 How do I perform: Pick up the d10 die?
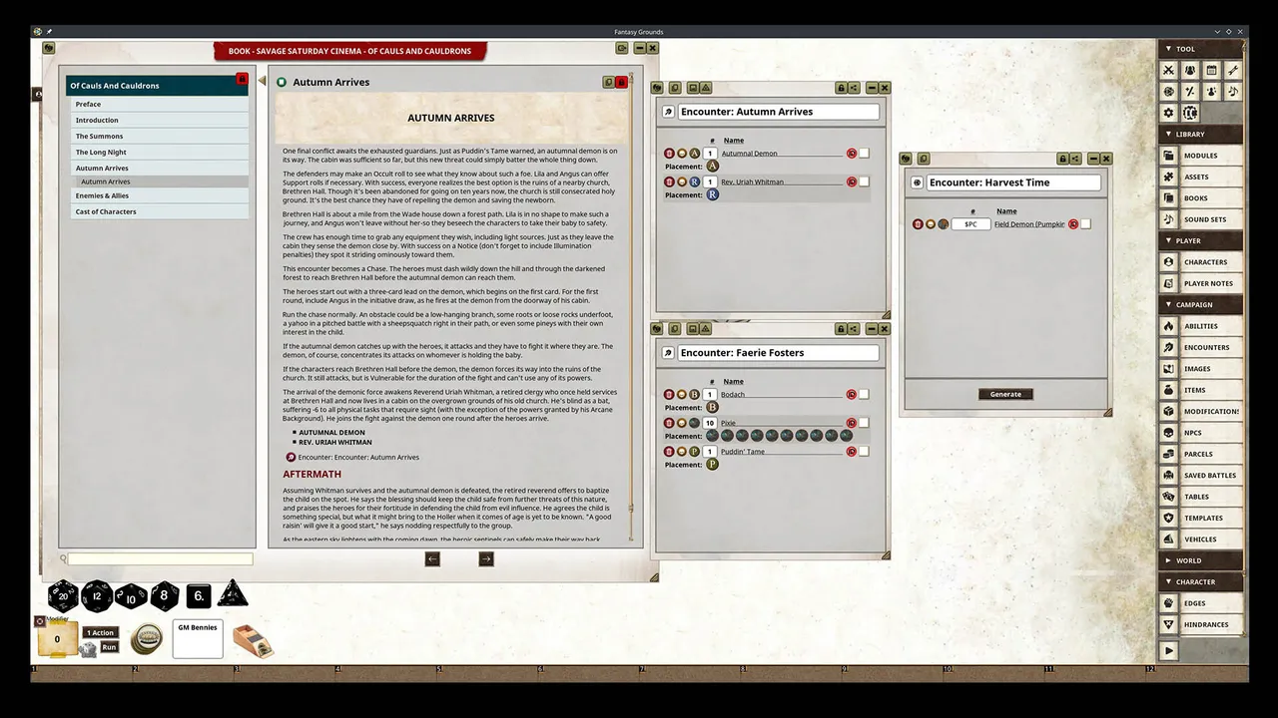(x=131, y=595)
